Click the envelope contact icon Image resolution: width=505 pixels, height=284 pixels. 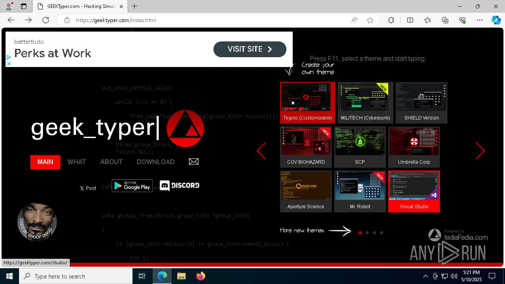(194, 162)
